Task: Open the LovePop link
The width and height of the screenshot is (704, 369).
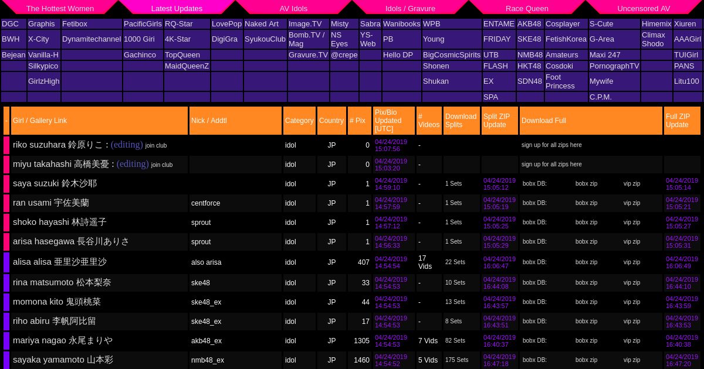Action: pos(226,24)
